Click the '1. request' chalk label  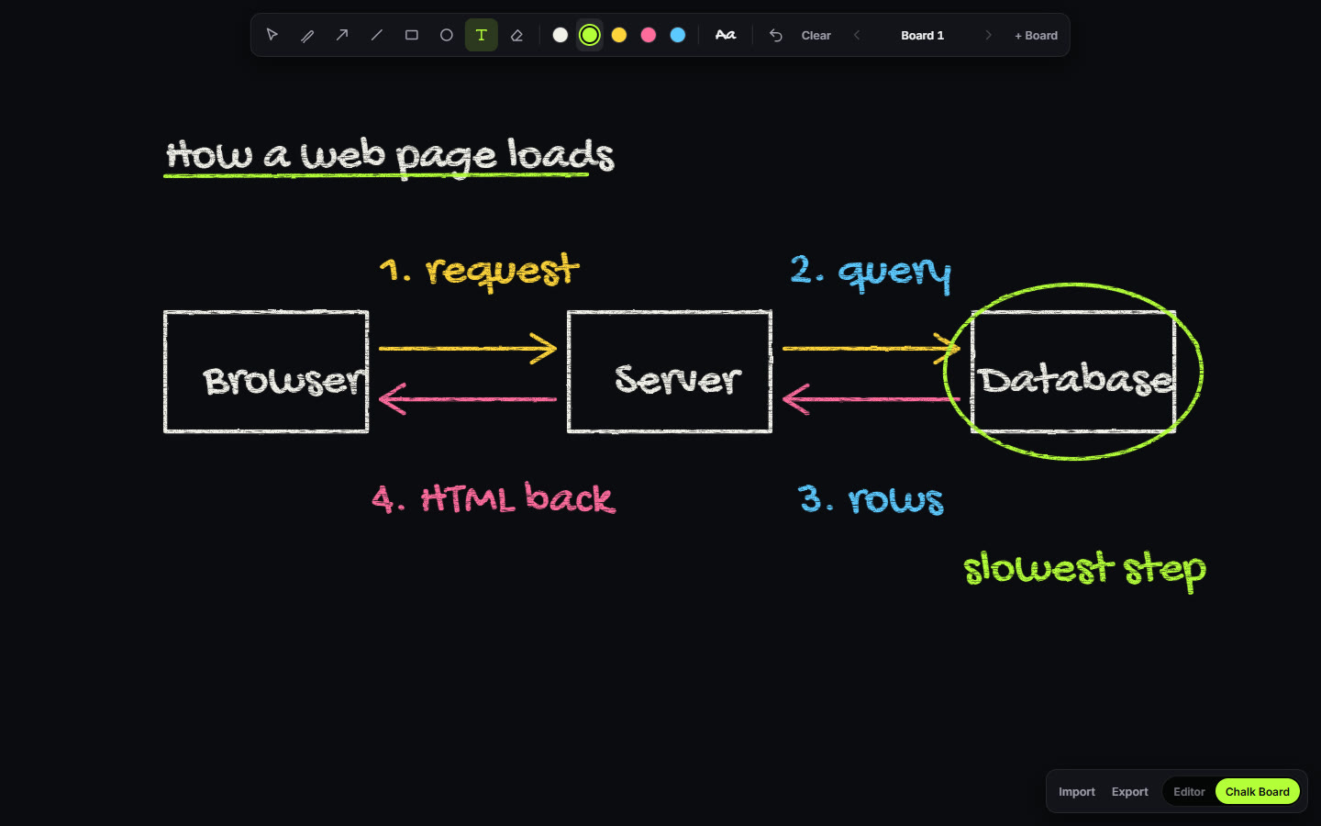coord(480,271)
